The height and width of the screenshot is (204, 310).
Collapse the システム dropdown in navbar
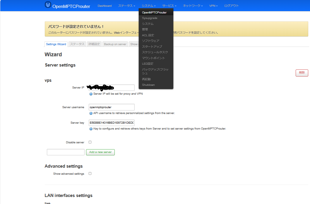(x=149, y=6)
